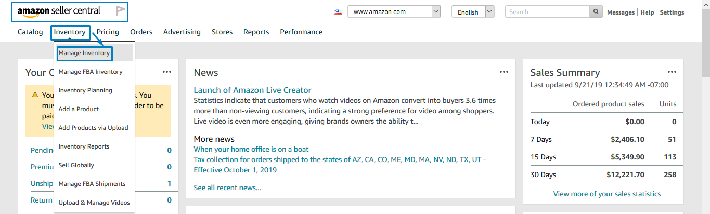The height and width of the screenshot is (214, 710).
Task: View more of your sales statistics
Action: (607, 194)
